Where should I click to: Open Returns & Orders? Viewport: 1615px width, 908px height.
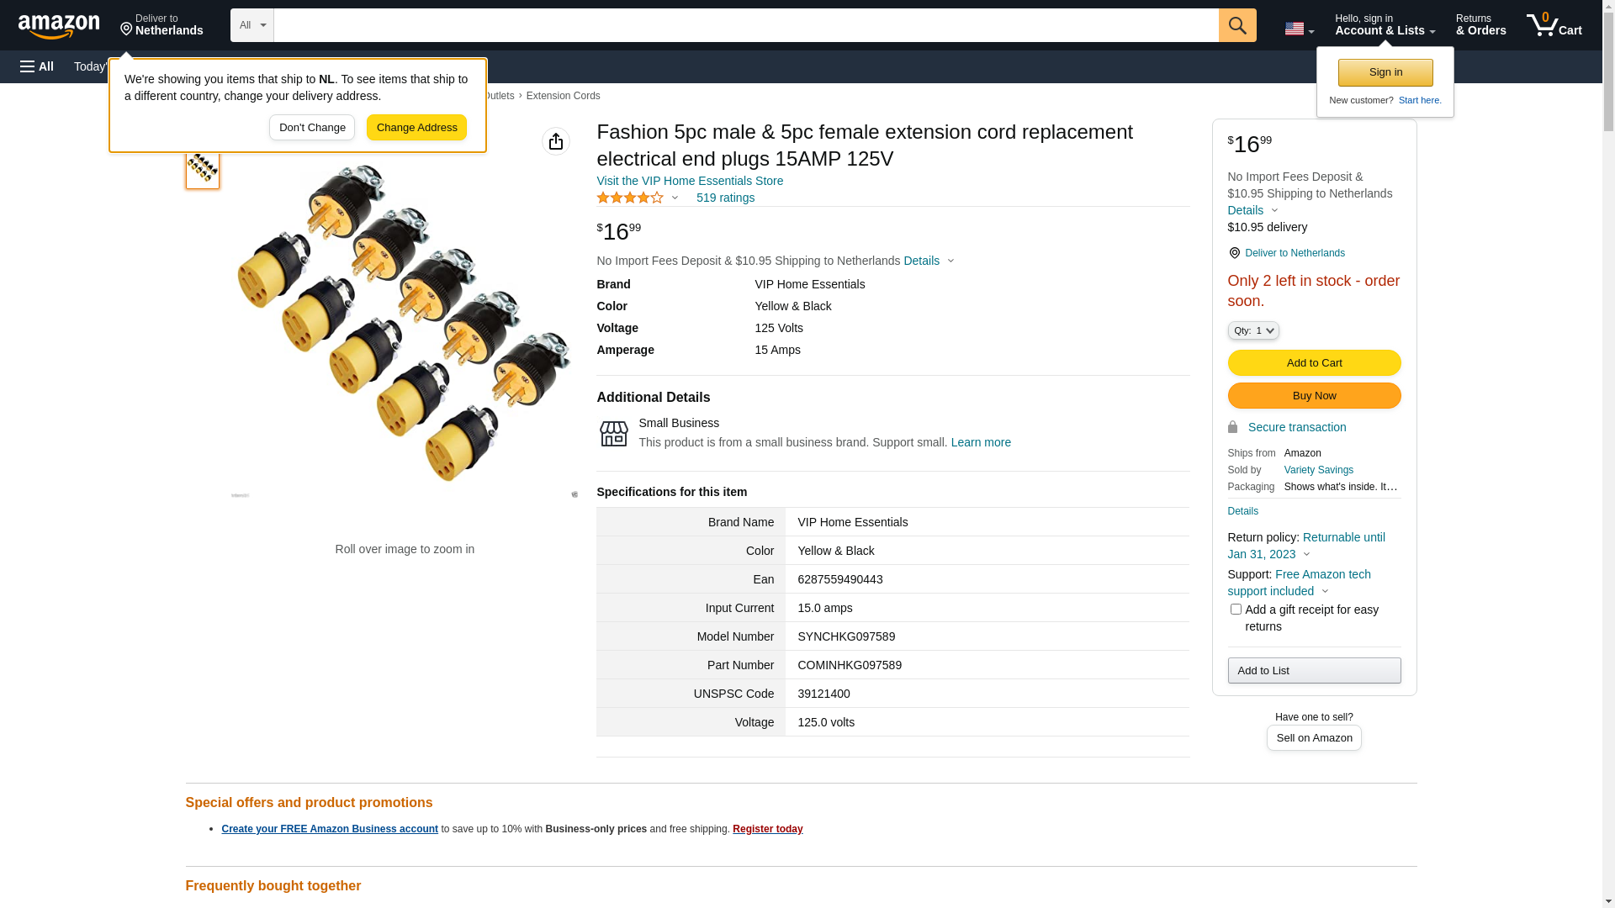pos(1480,25)
